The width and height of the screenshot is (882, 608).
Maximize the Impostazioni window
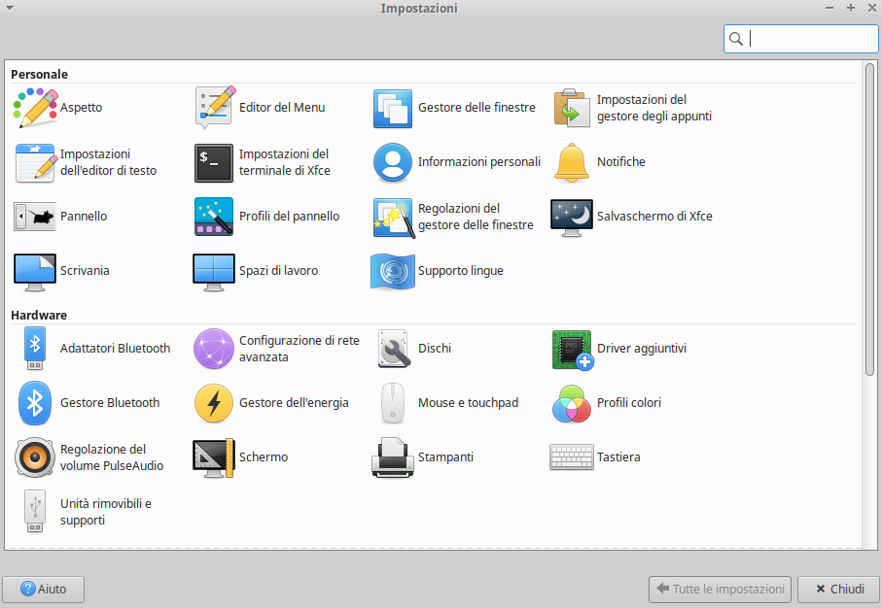click(851, 8)
